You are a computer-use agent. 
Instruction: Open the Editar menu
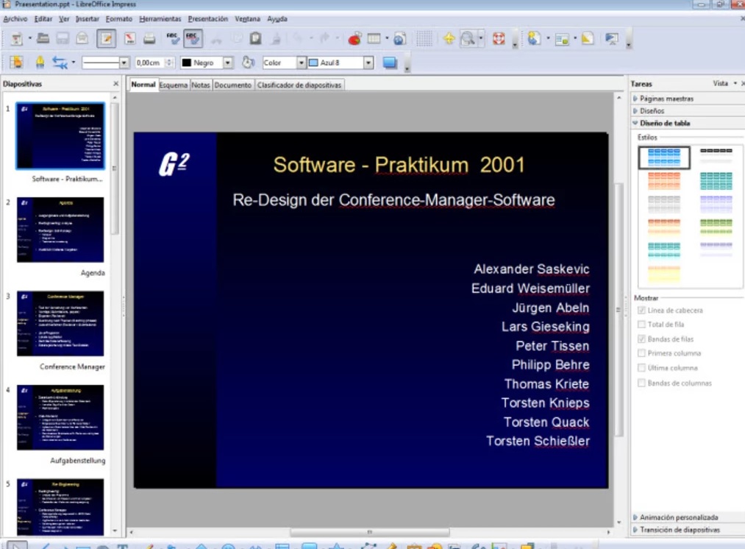(x=43, y=19)
